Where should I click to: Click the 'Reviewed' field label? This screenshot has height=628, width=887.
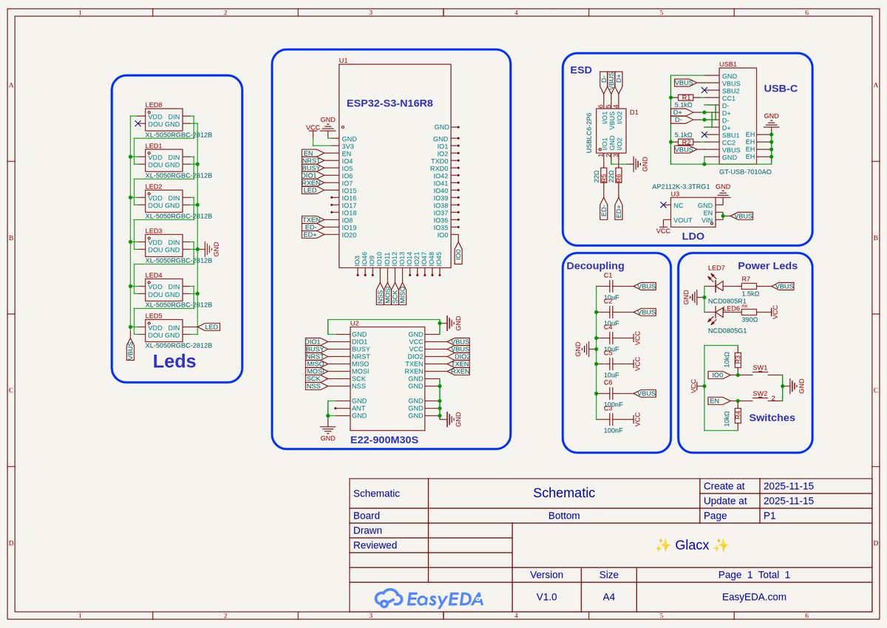tap(375, 545)
